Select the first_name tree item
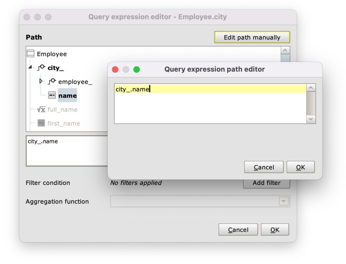This screenshot has width=346, height=264. click(x=64, y=124)
